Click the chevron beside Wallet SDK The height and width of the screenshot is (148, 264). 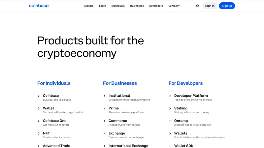(170, 146)
